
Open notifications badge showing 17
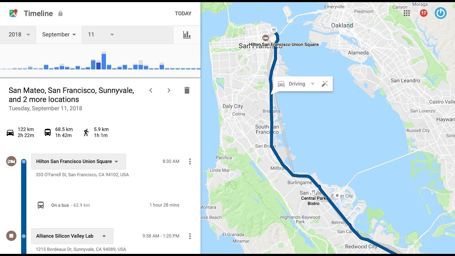423,13
